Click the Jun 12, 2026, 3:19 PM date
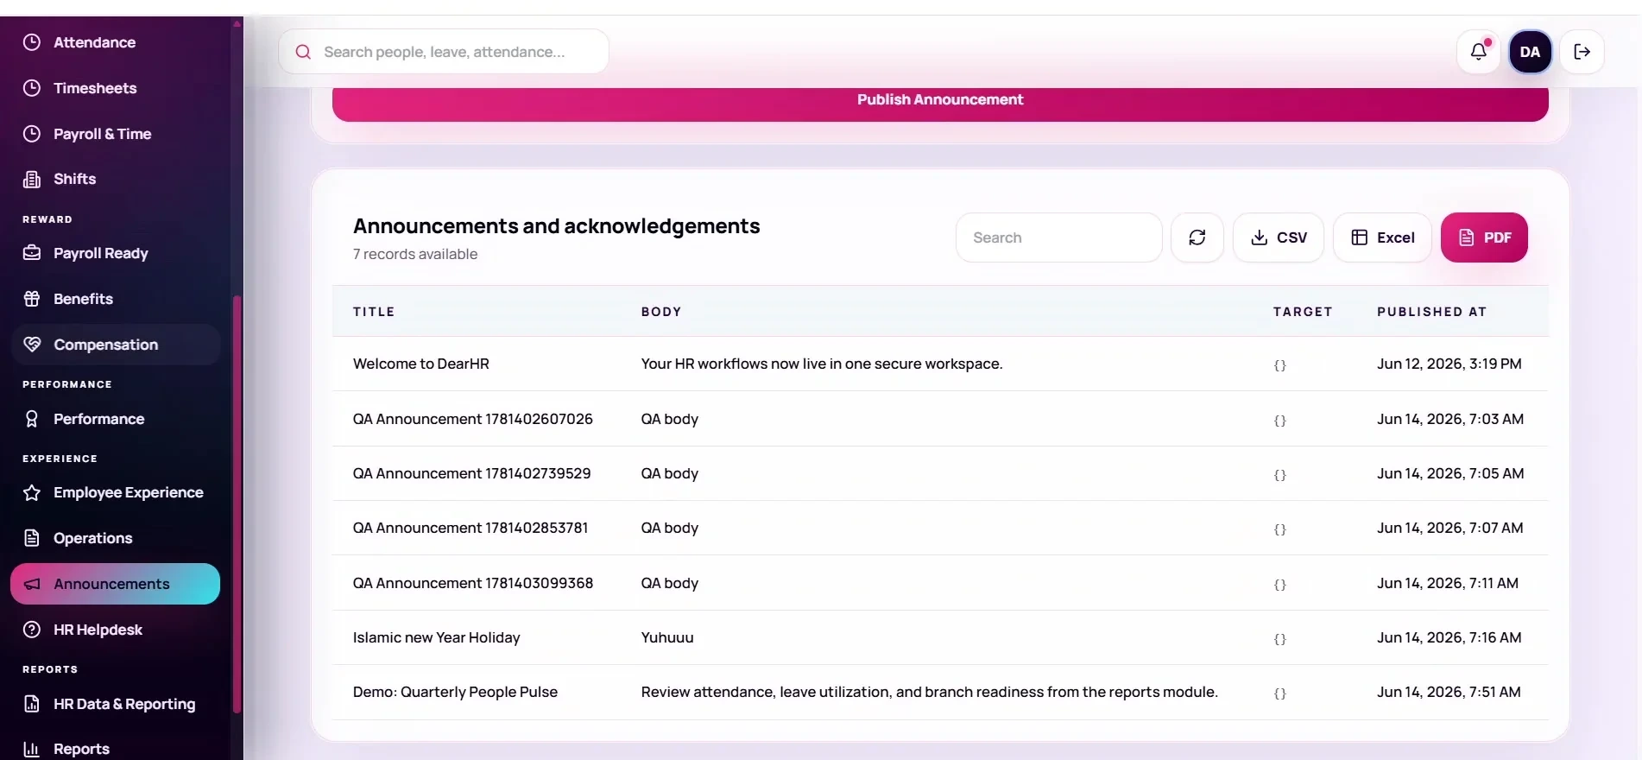Image resolution: width=1642 pixels, height=760 pixels. 1449,364
